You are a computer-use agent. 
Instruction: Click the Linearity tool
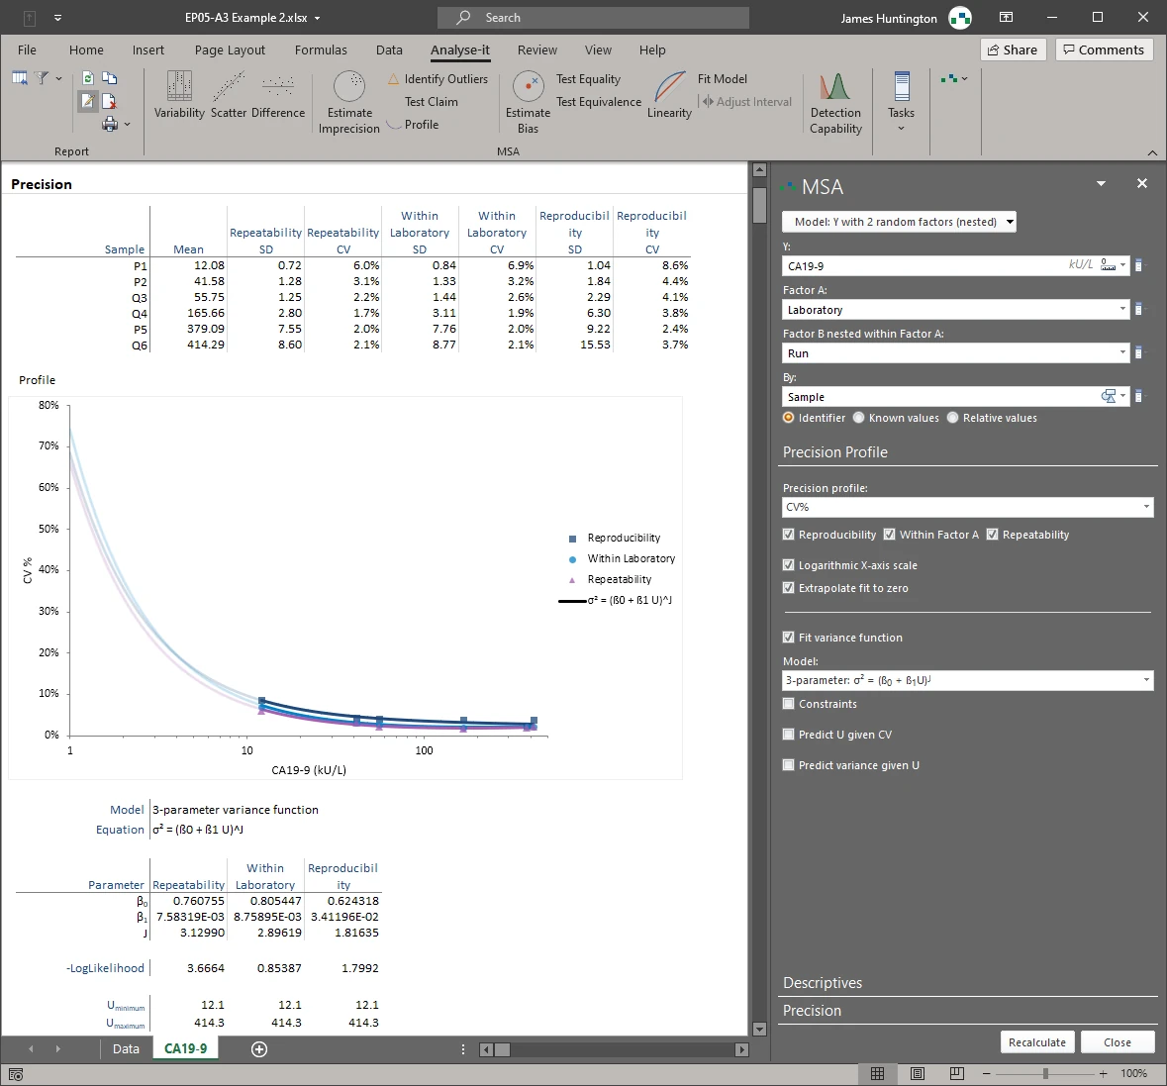pyautogui.click(x=669, y=94)
